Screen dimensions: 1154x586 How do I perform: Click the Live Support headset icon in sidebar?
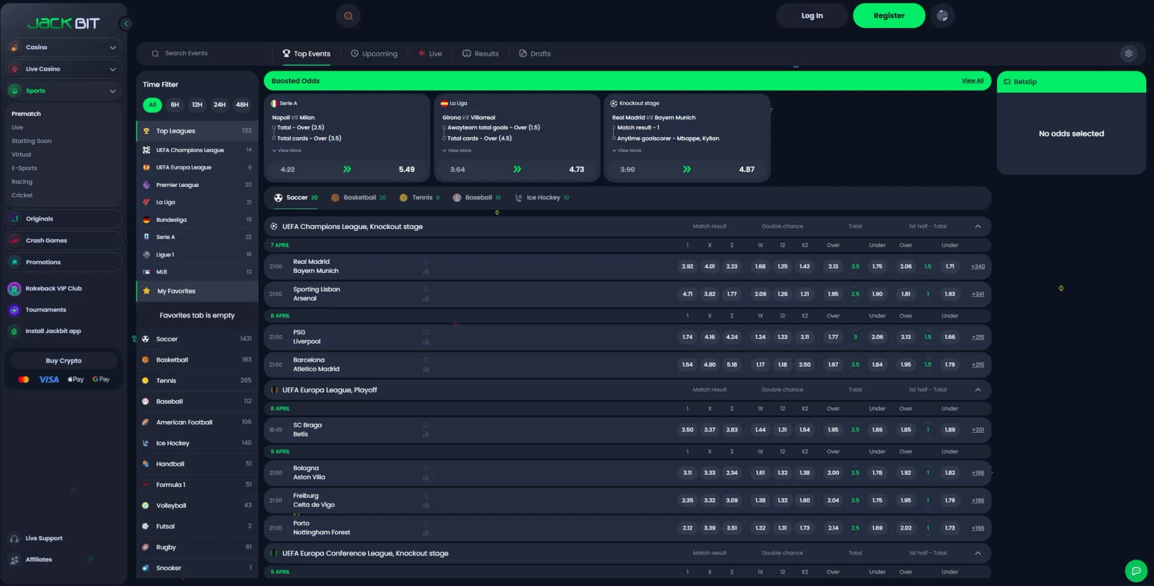point(13,538)
